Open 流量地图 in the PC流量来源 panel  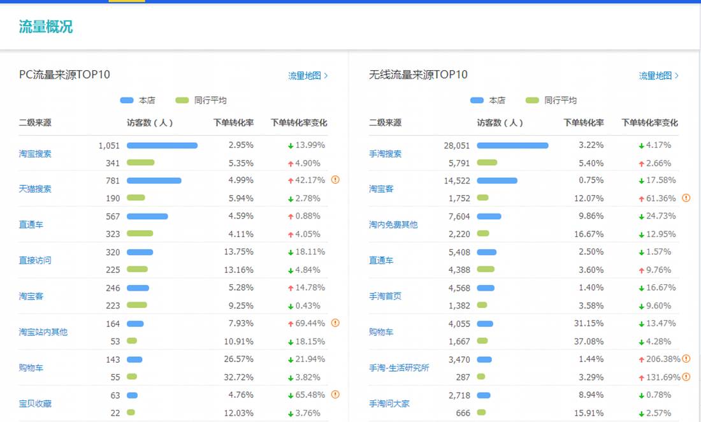[308, 76]
